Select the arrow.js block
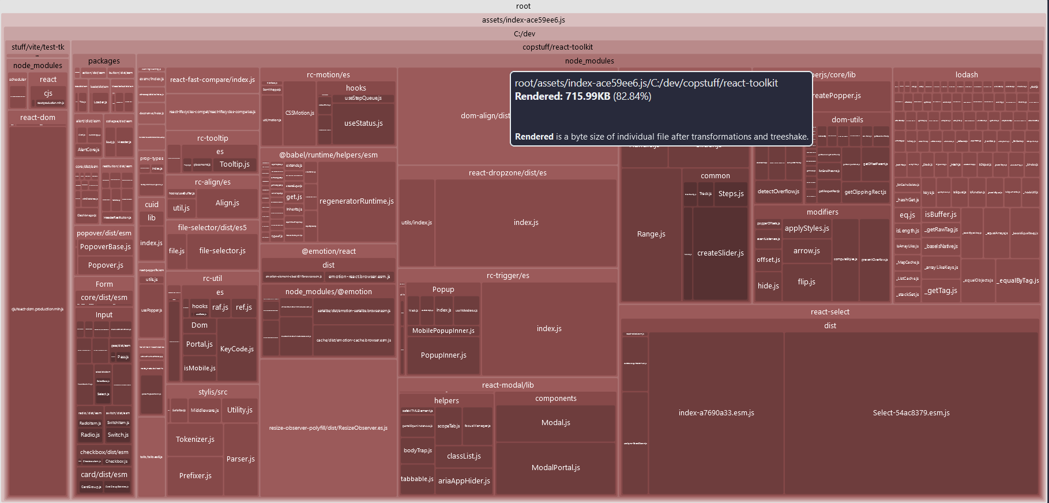The width and height of the screenshot is (1049, 503). tap(806, 251)
